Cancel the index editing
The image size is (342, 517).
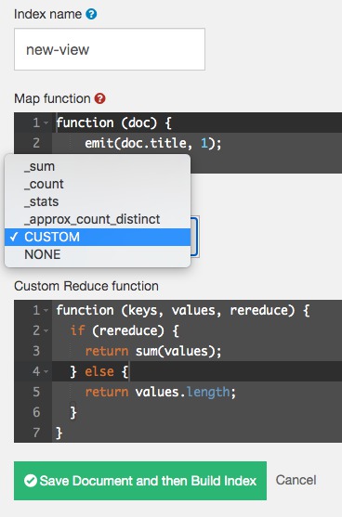(296, 480)
